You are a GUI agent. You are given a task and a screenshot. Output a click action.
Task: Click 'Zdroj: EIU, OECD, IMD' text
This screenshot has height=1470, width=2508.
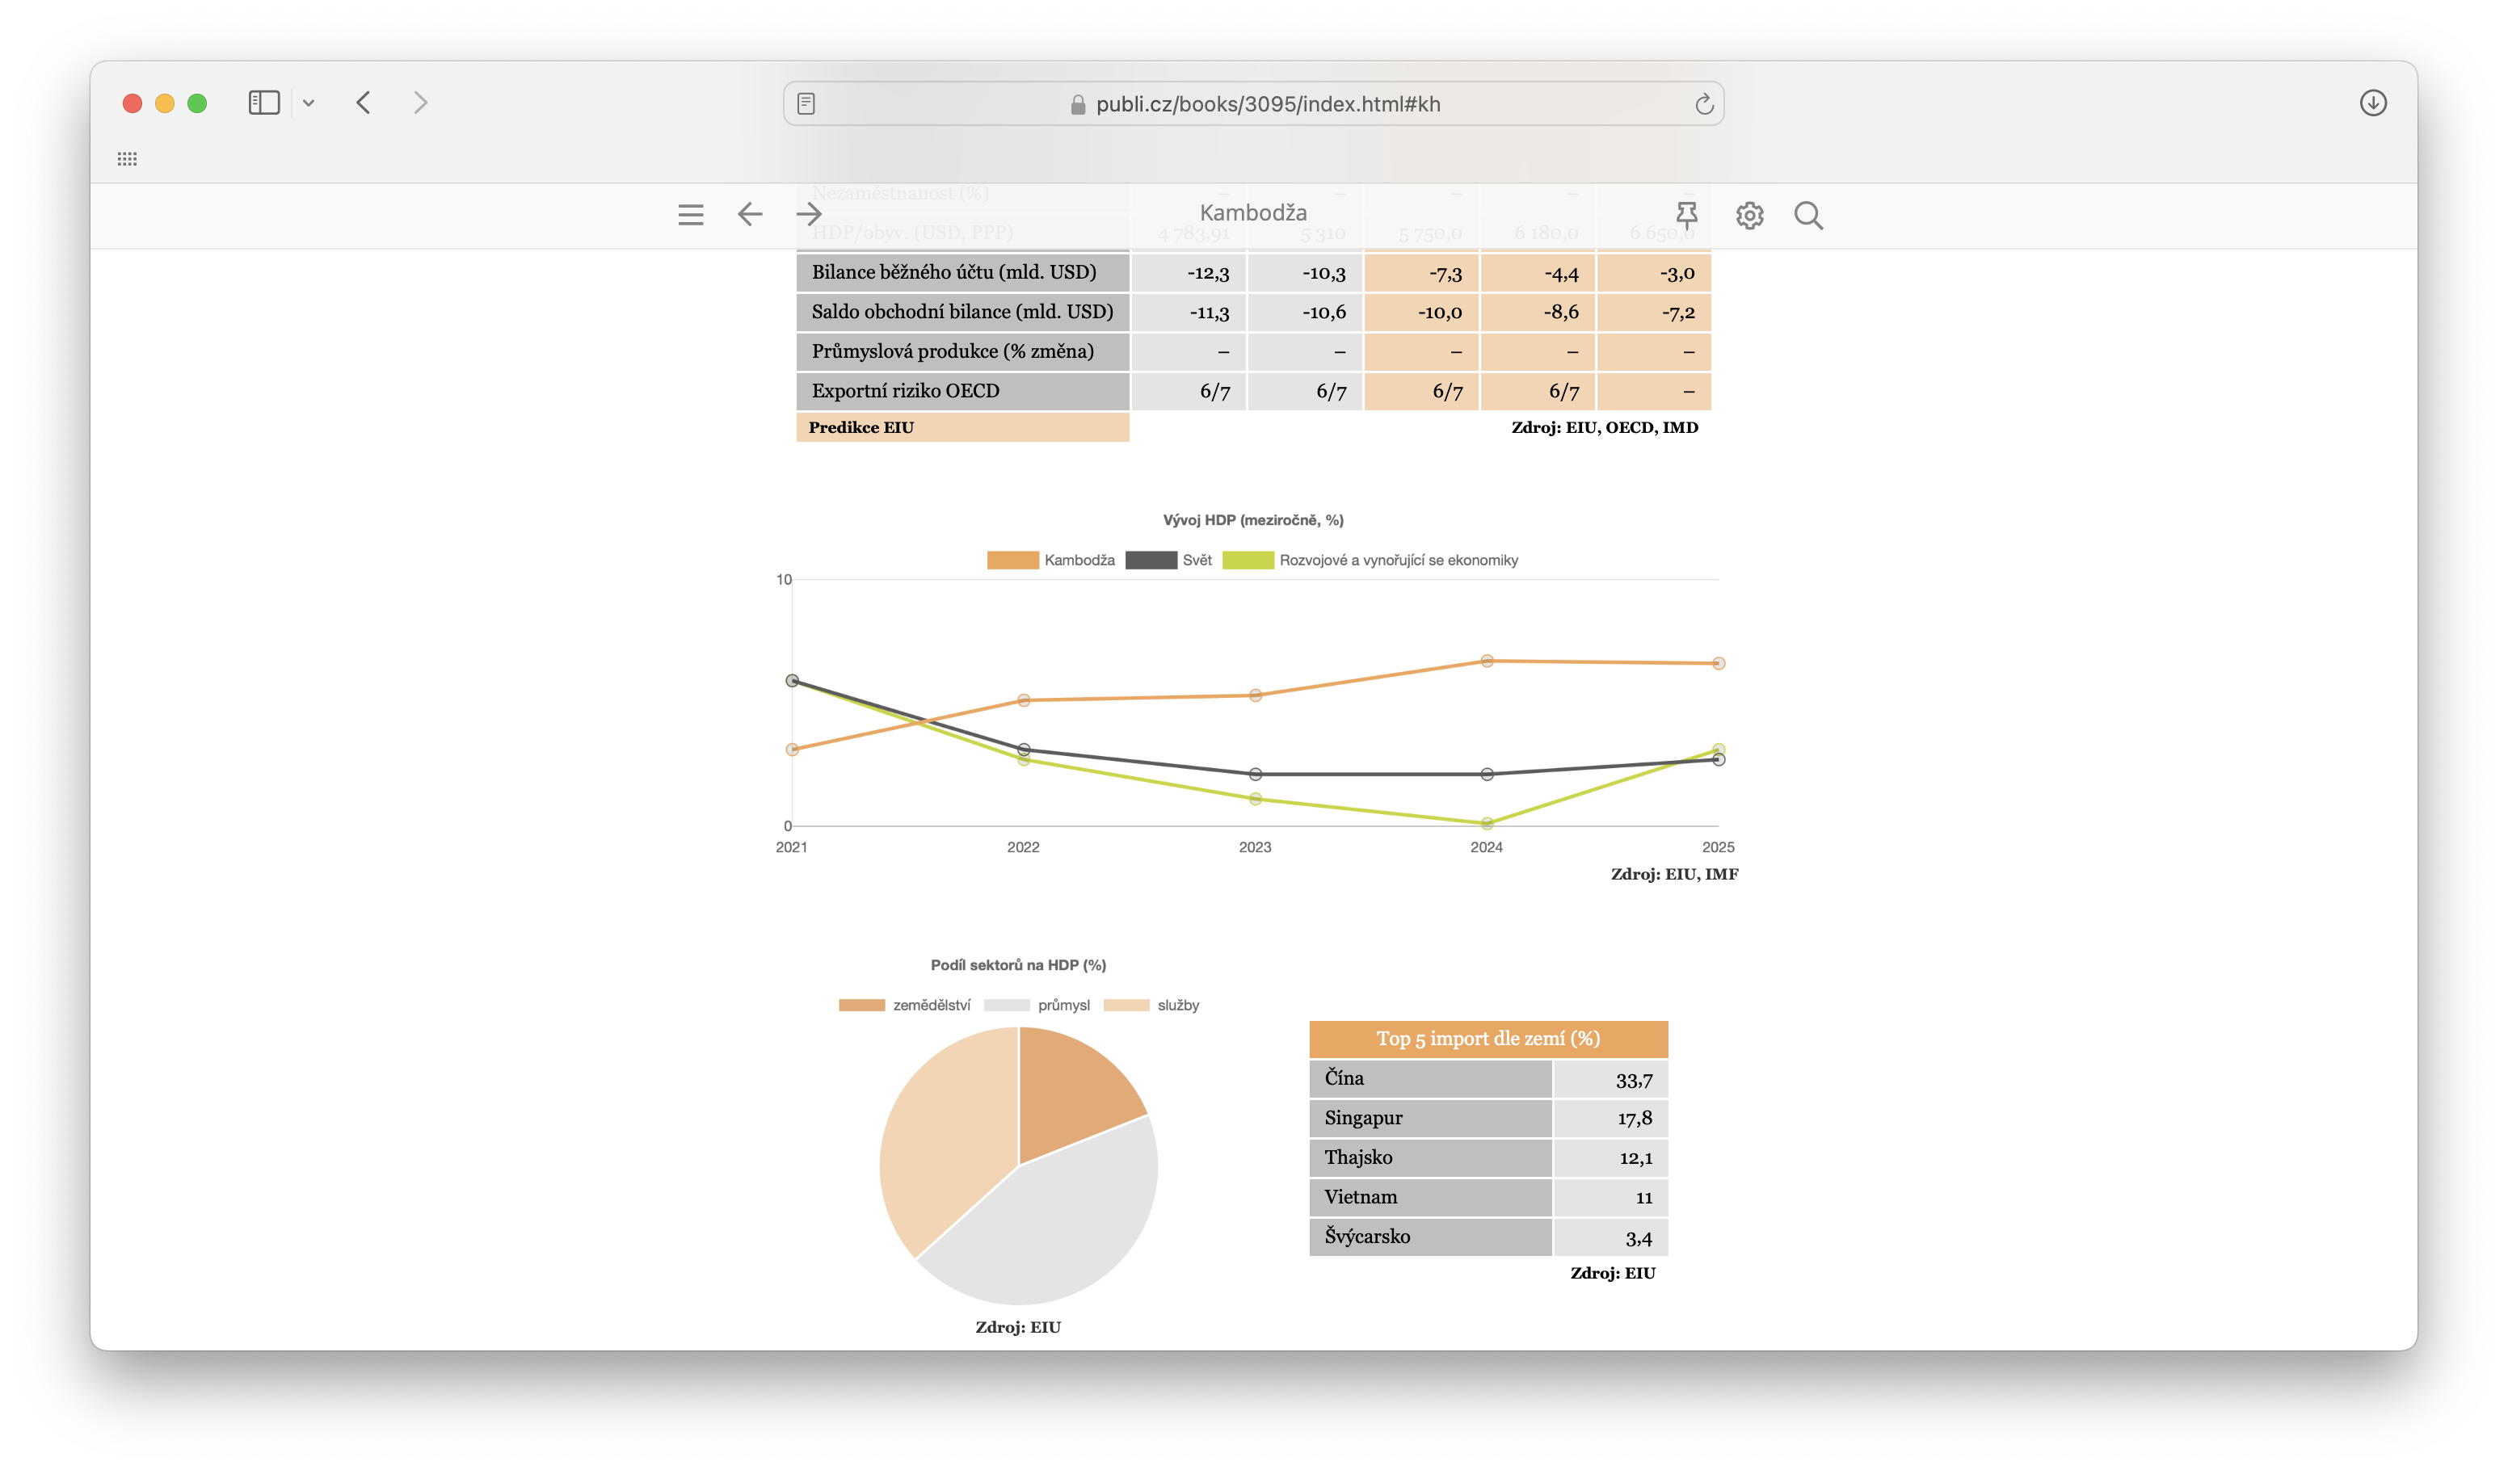pos(1605,427)
